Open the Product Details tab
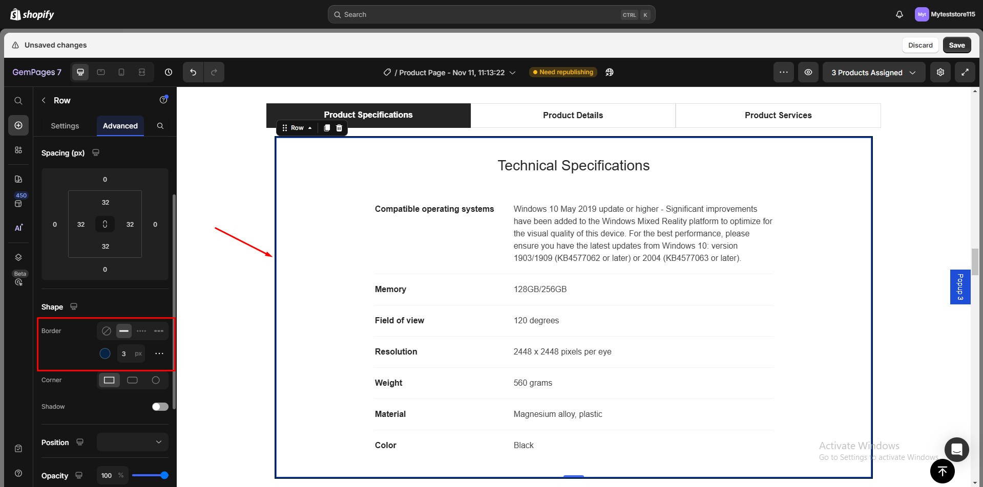Screen dimensions: 983x487 click(x=573, y=116)
